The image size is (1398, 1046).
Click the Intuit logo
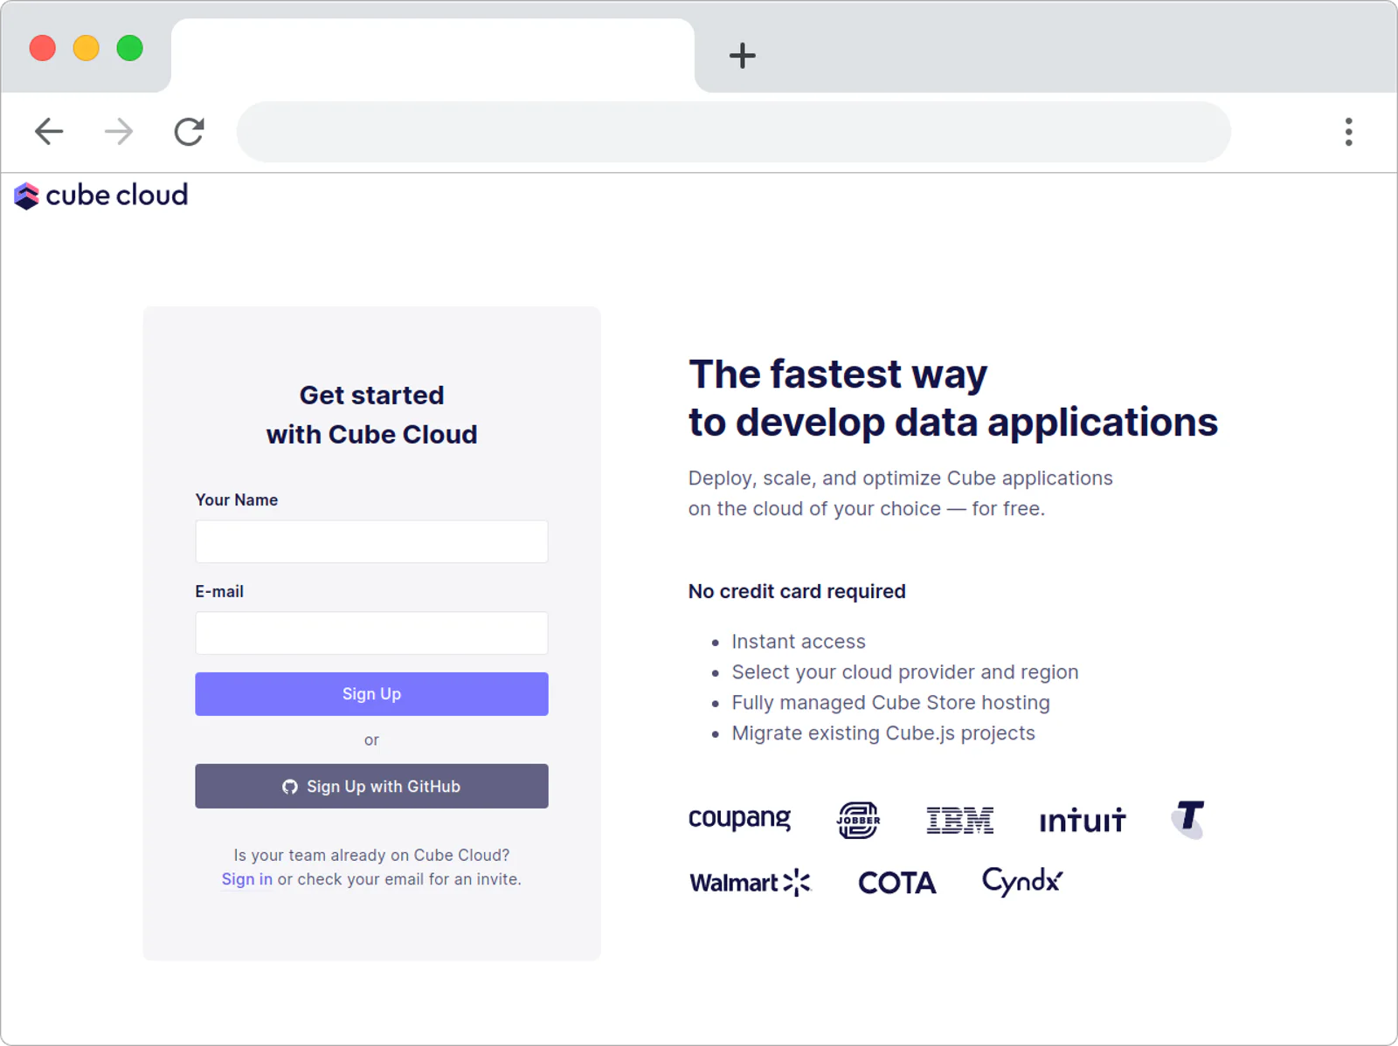click(x=1083, y=820)
